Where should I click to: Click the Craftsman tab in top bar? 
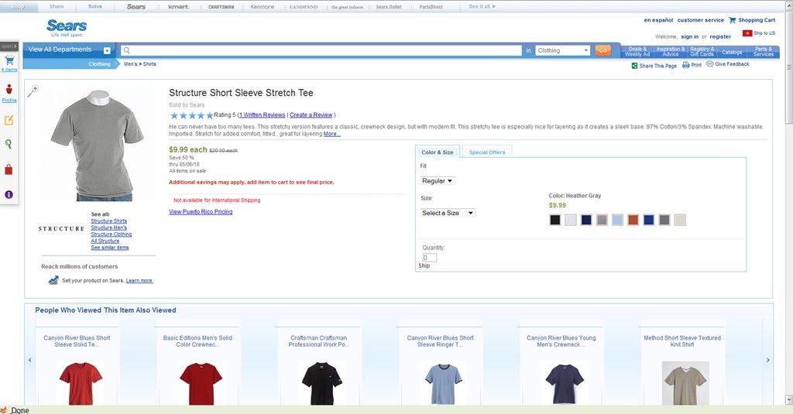coord(221,7)
